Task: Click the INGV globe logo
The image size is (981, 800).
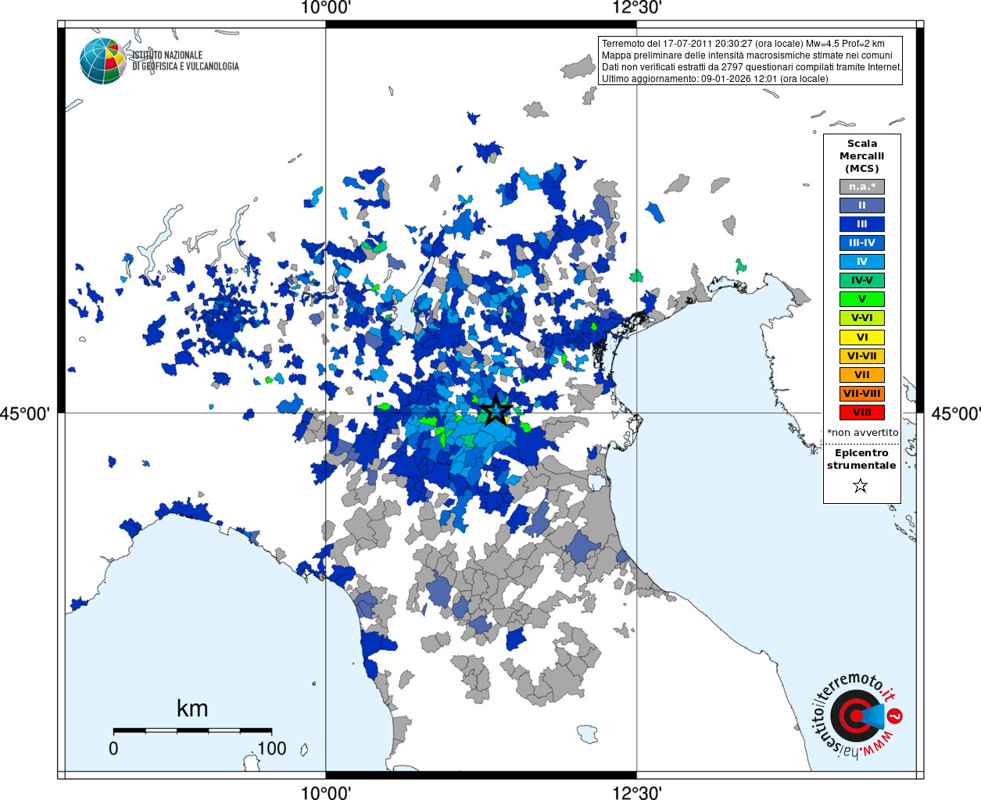Action: click(102, 61)
